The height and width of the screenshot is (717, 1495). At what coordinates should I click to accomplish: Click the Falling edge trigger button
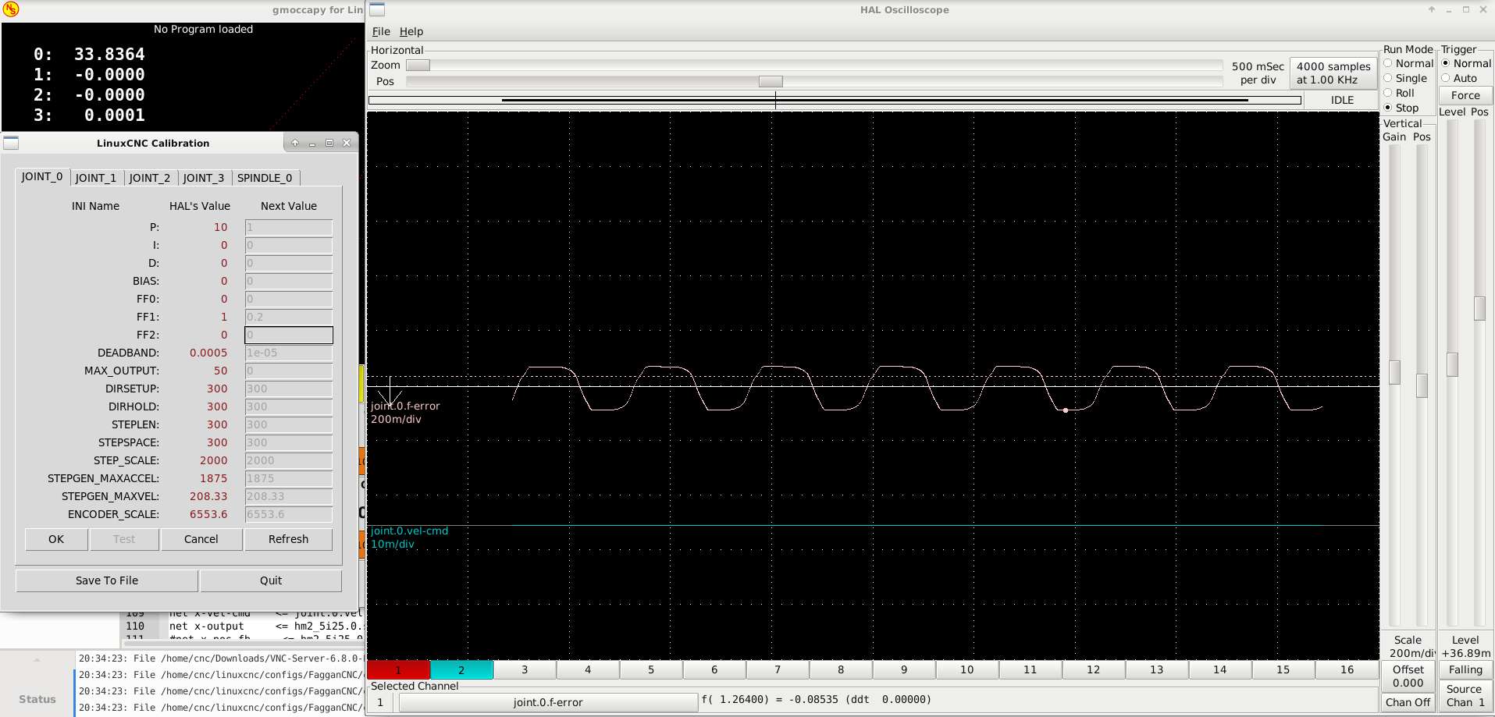[x=1465, y=669]
